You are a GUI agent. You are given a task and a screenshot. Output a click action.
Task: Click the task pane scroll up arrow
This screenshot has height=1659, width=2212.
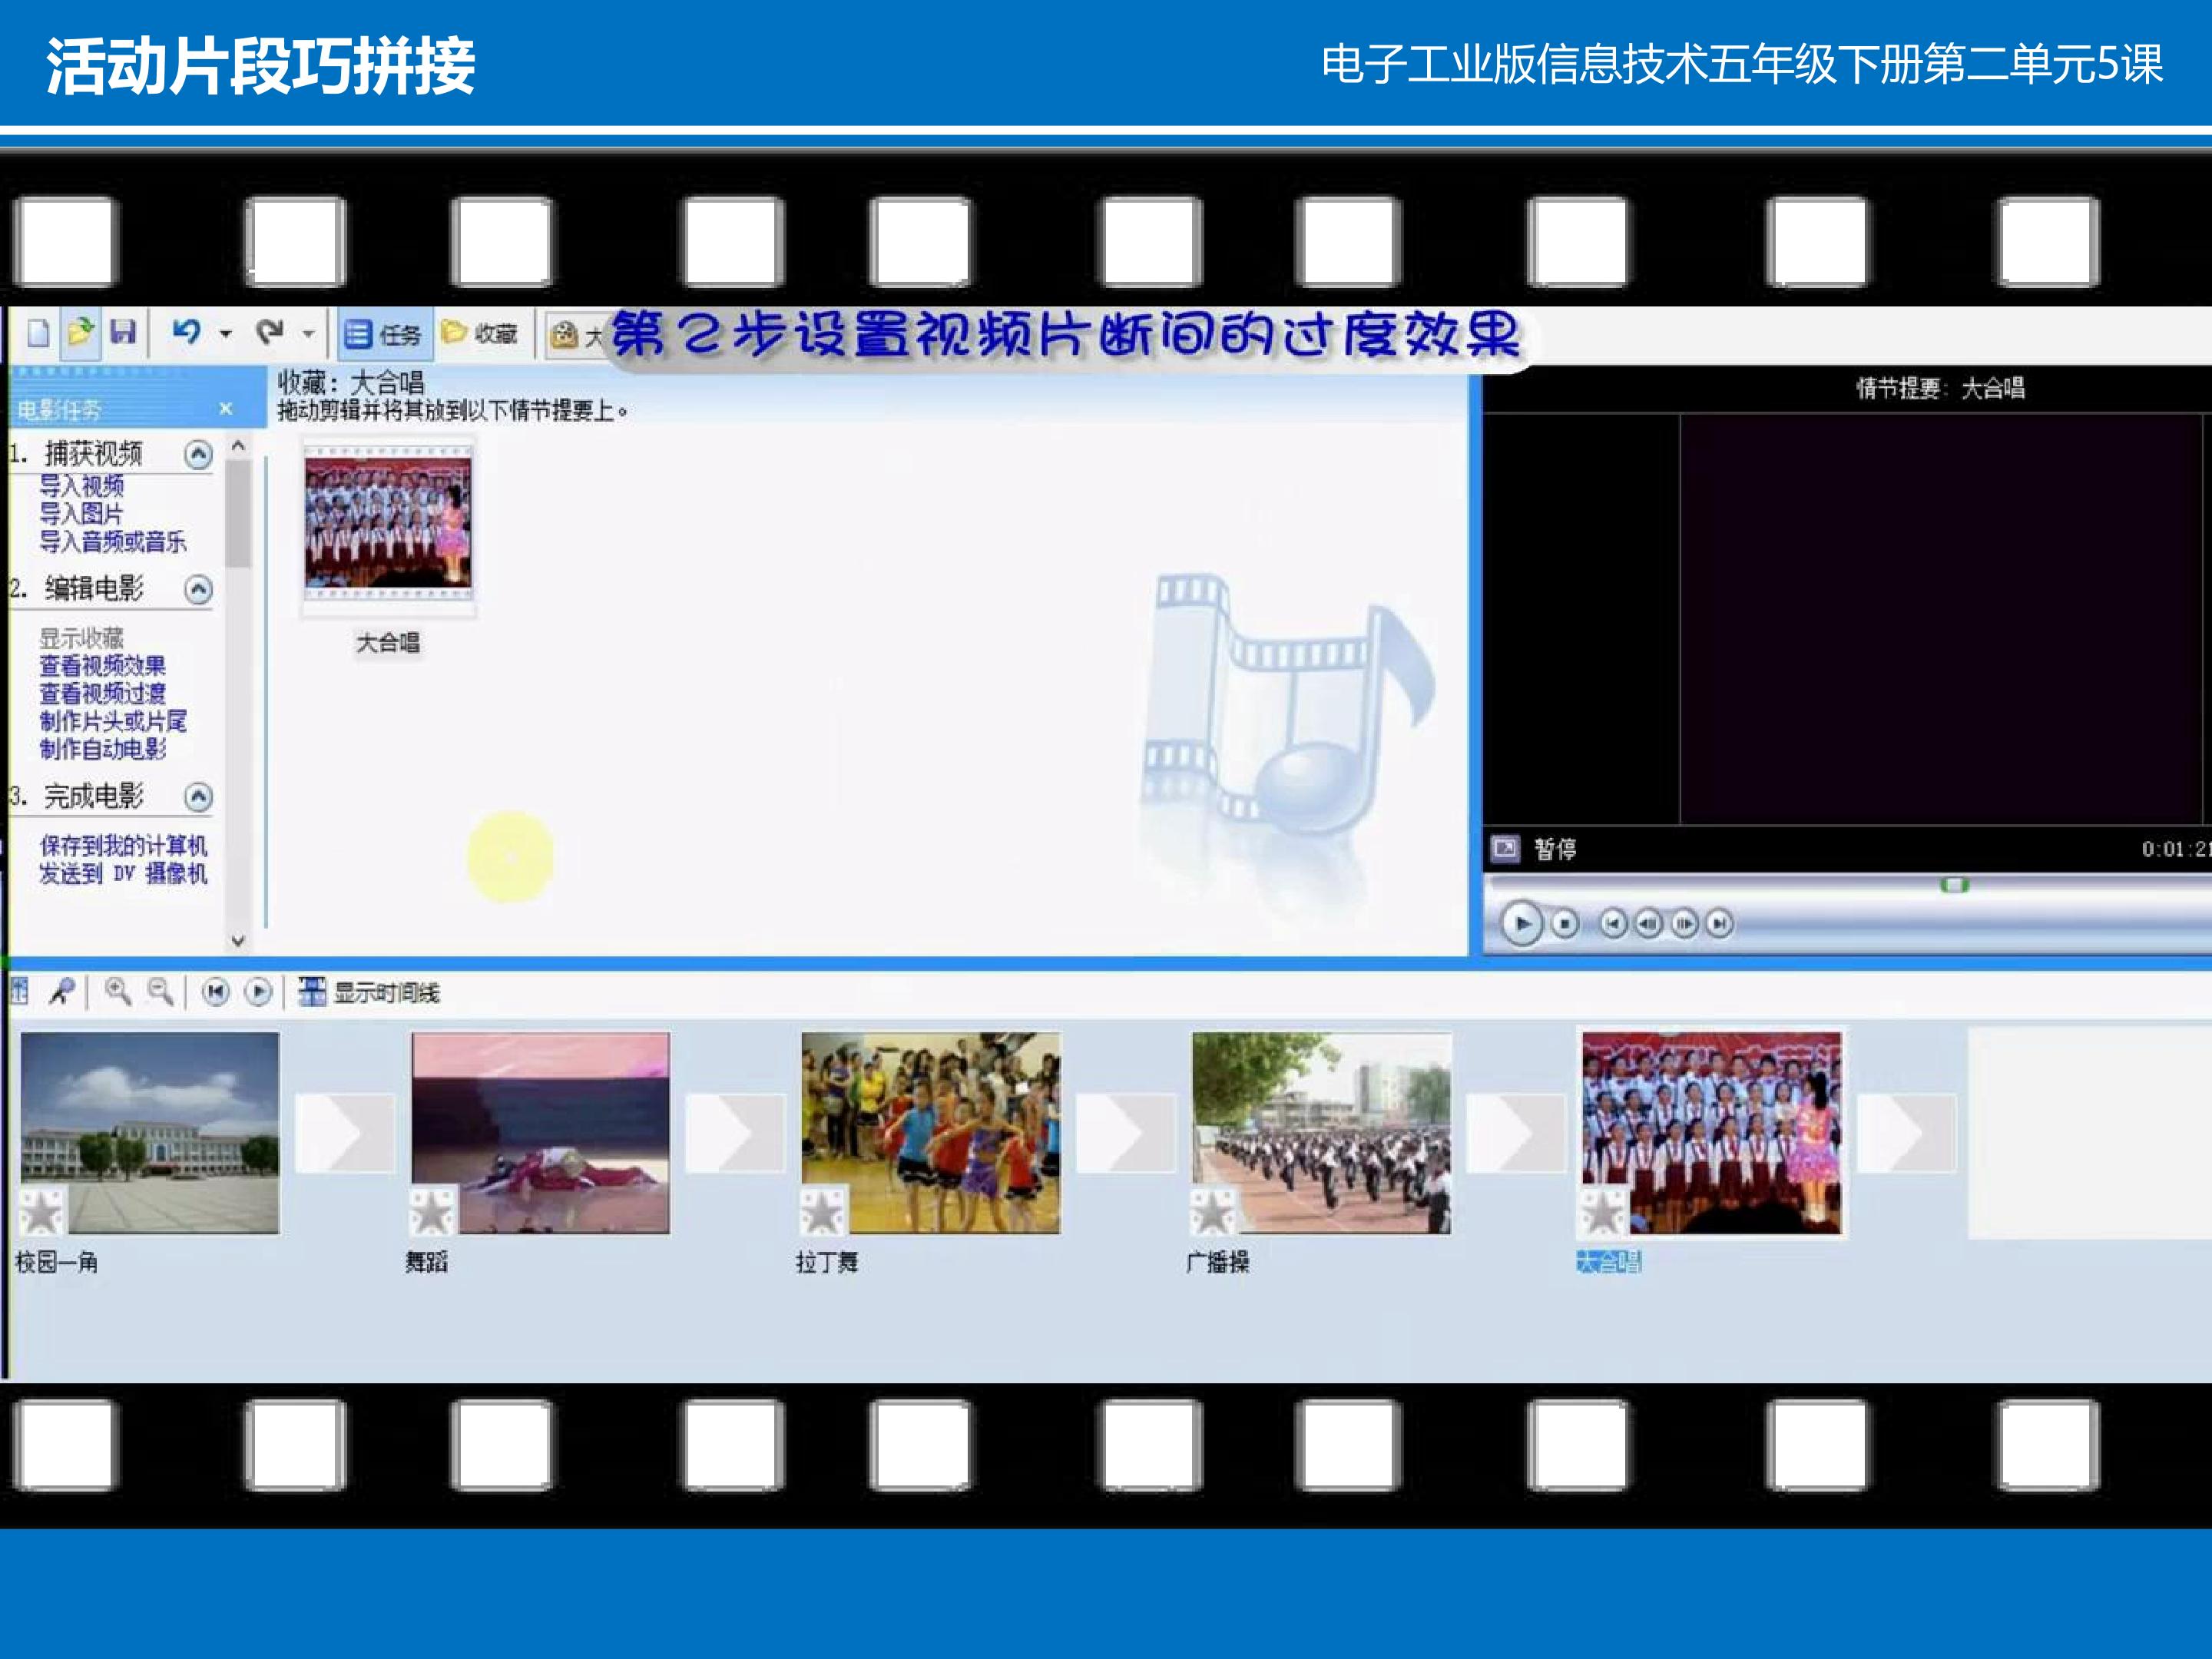click(238, 446)
